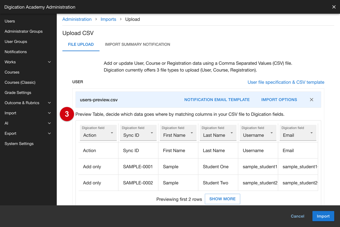Viewport: 340px width, 227px height.
Task: Click the users-preview.csv file name
Action: click(99, 100)
